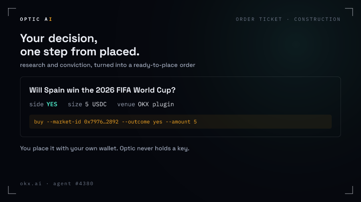The image size is (361, 202).
Task: Click the bottom-right corner bracket marker
Action: click(349, 190)
